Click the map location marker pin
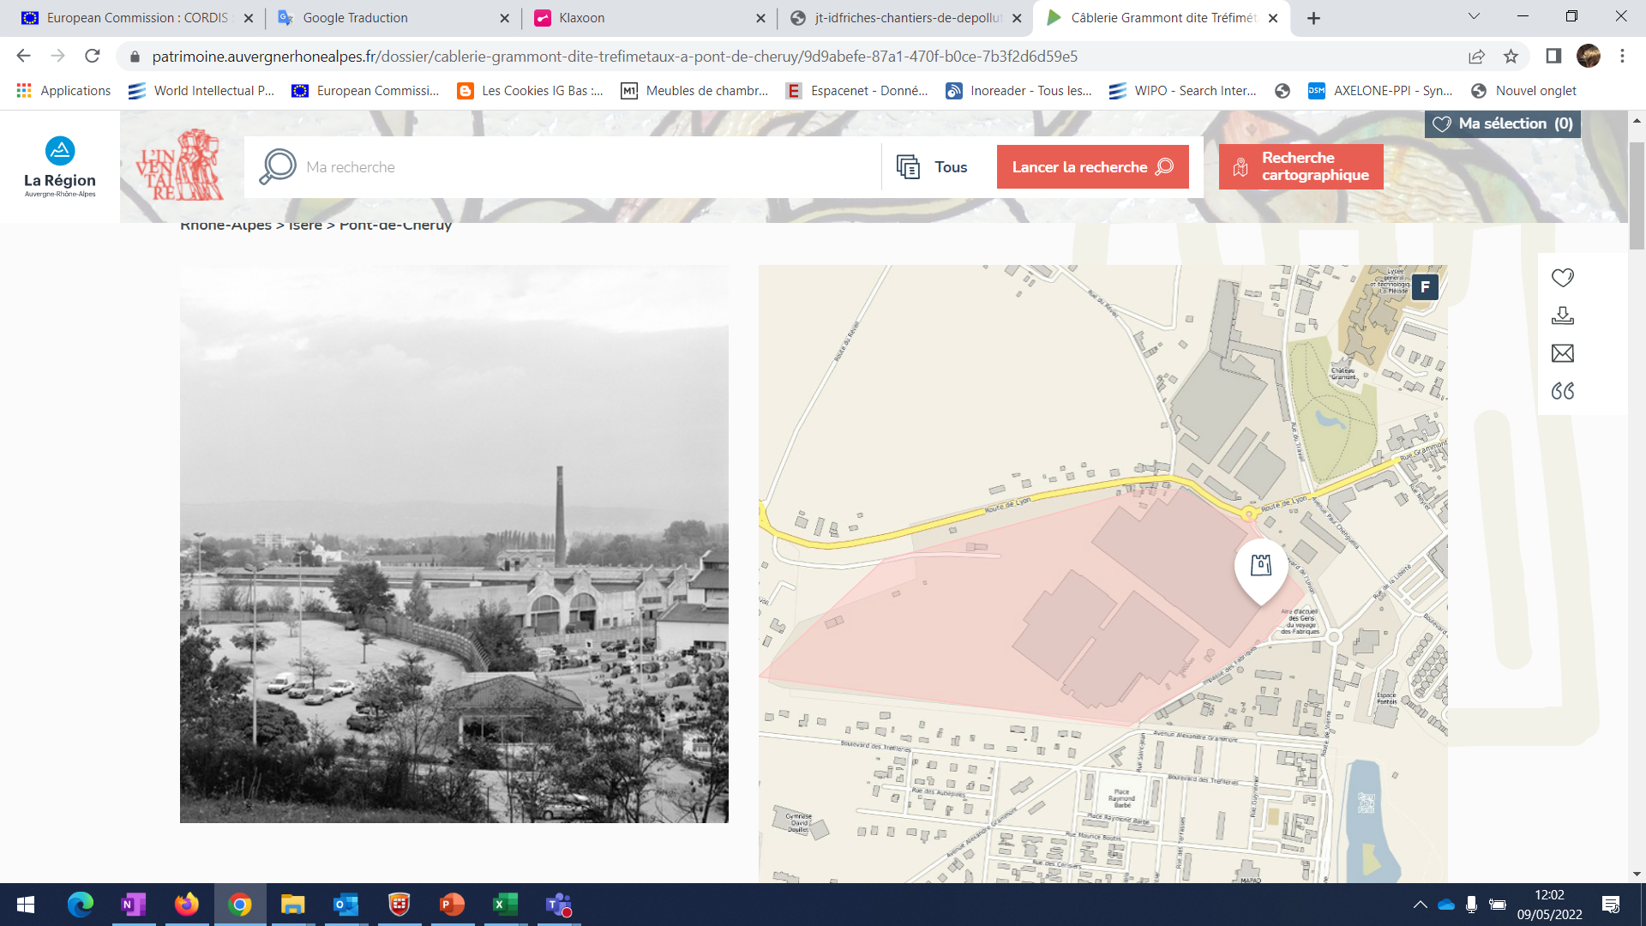Image resolution: width=1646 pixels, height=926 pixels. (1260, 568)
